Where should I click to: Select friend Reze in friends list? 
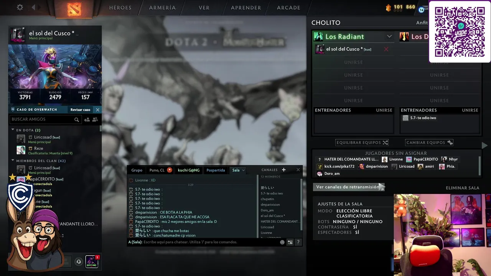54,150
